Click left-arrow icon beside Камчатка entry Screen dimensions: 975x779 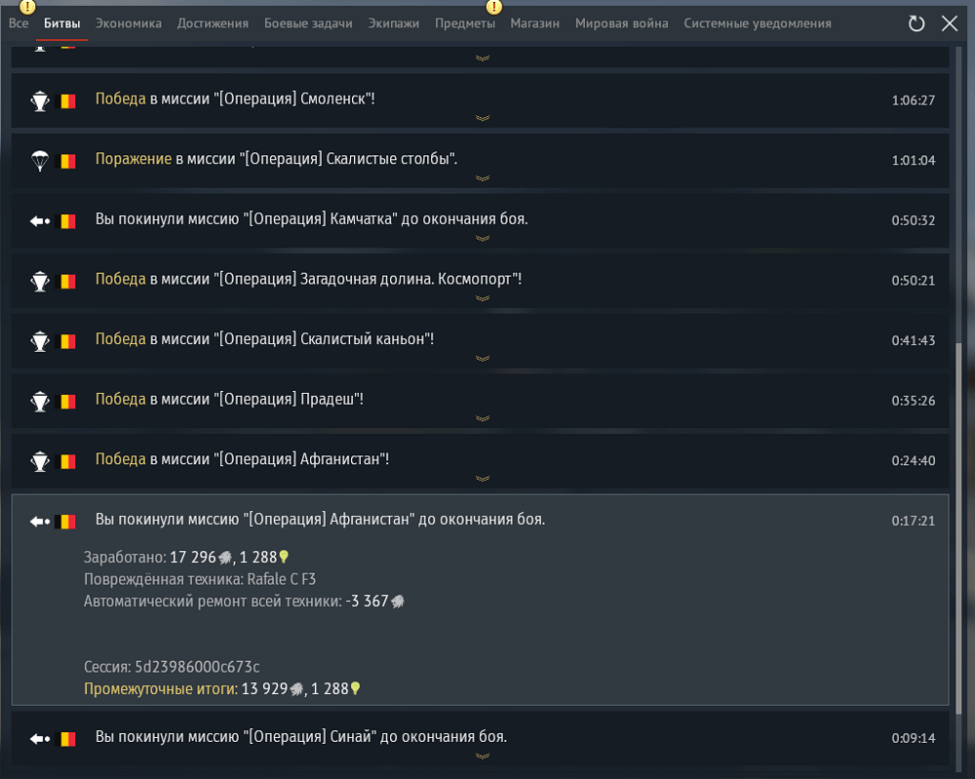point(39,221)
